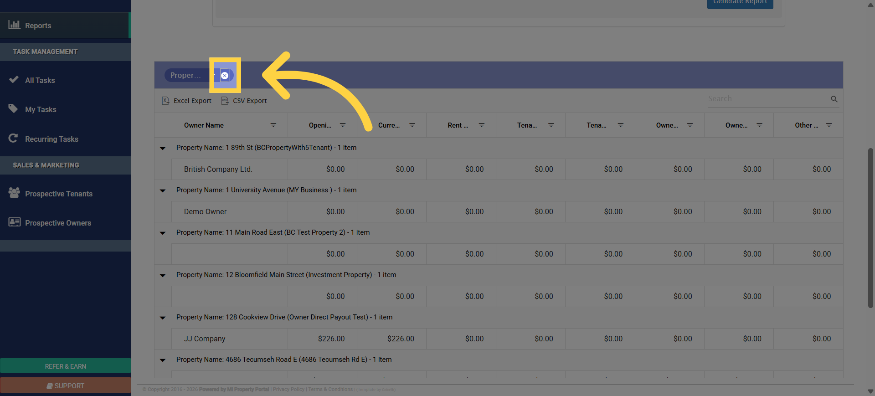Click the 1 University Avenue group row label
875x396 pixels.
[266, 190]
